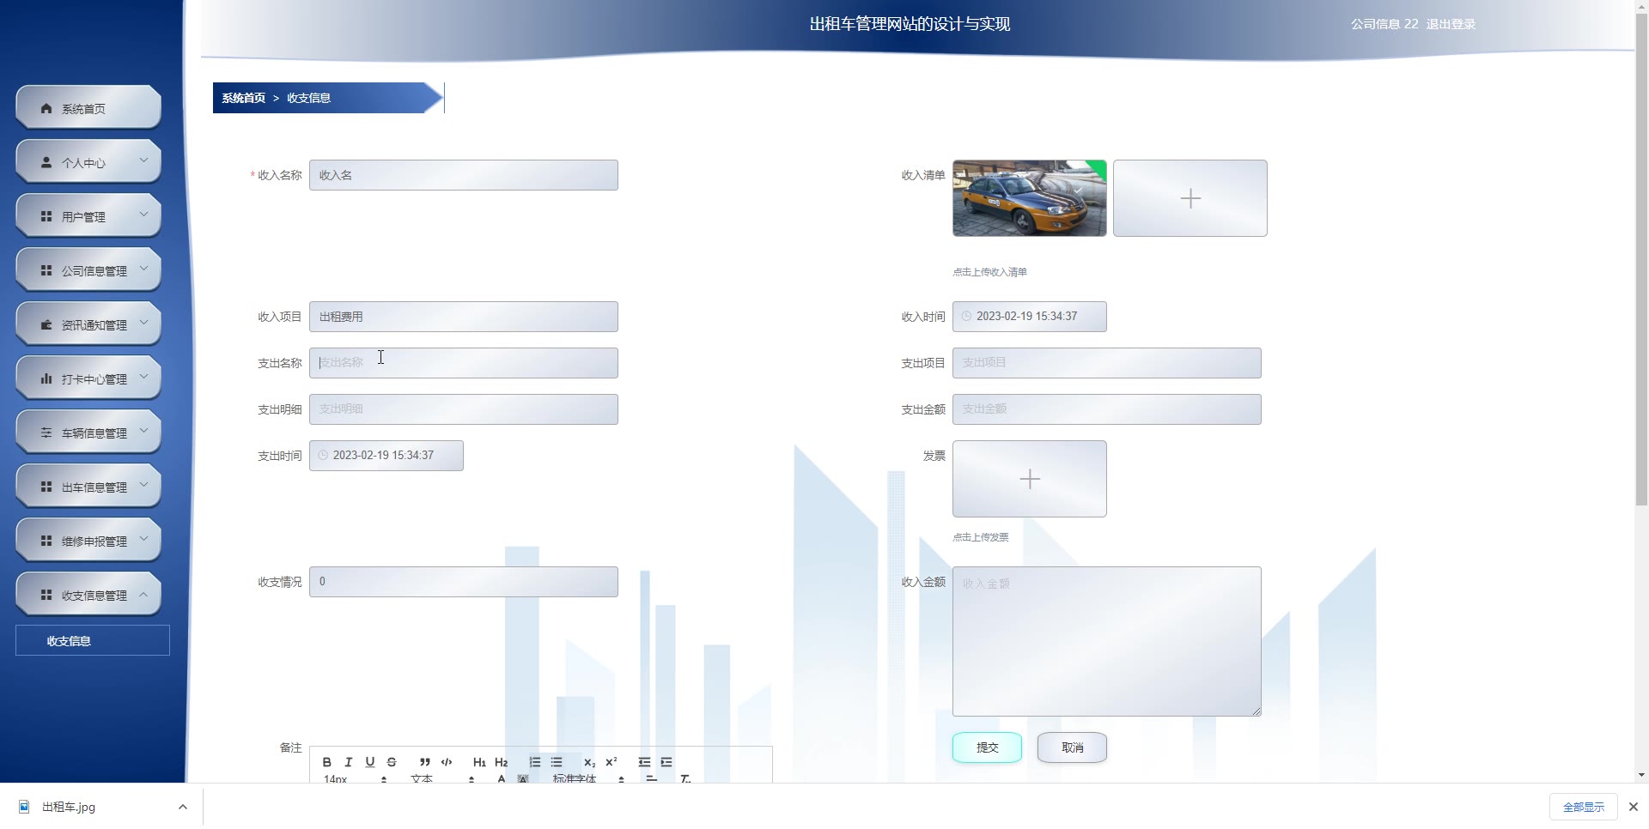Focus the 收入项目 input field

pyautogui.click(x=464, y=317)
